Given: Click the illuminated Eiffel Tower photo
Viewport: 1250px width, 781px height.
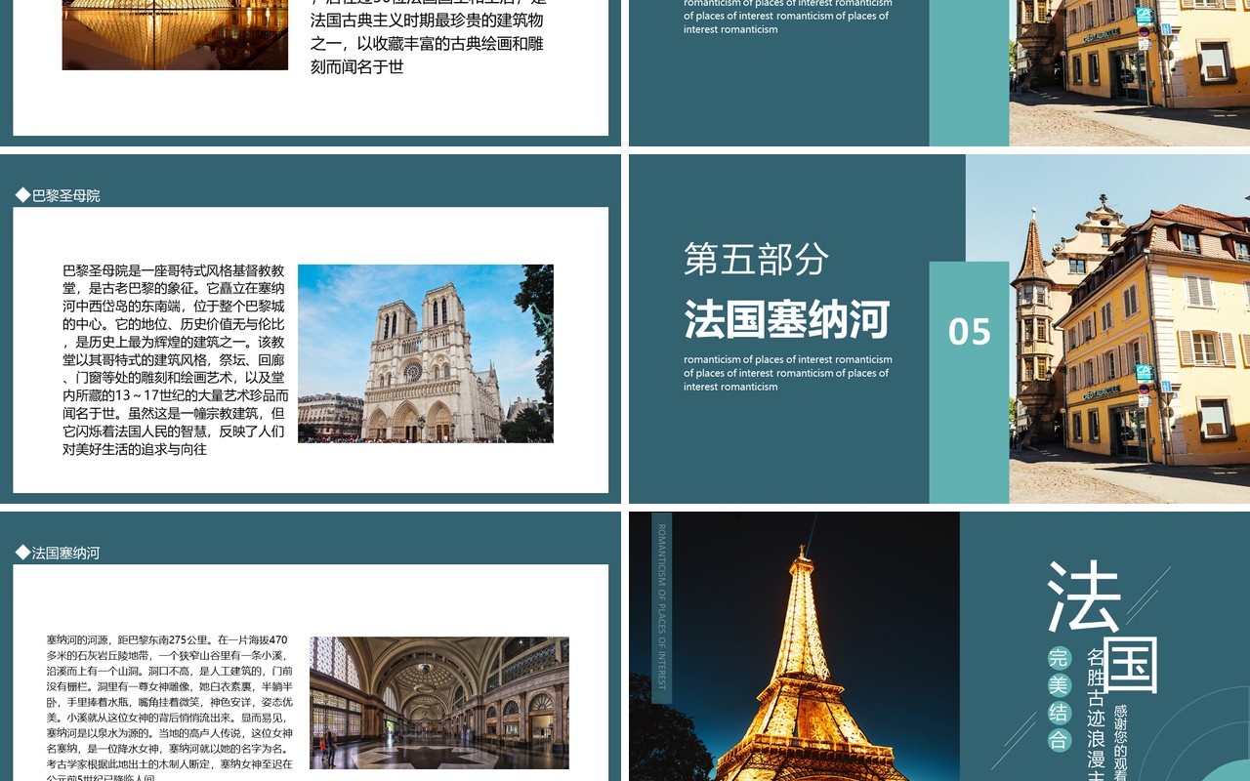Looking at the screenshot, I should 794,646.
